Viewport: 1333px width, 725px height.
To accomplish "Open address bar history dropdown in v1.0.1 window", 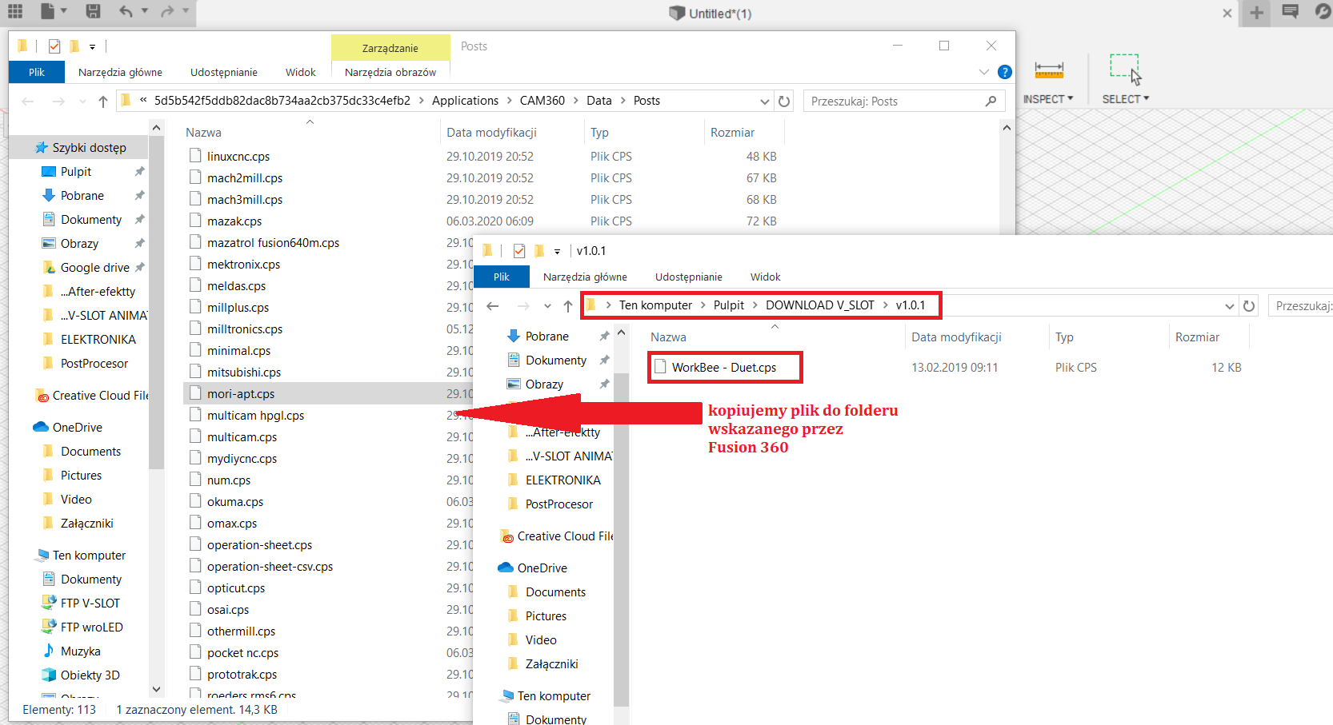I will 1229,306.
